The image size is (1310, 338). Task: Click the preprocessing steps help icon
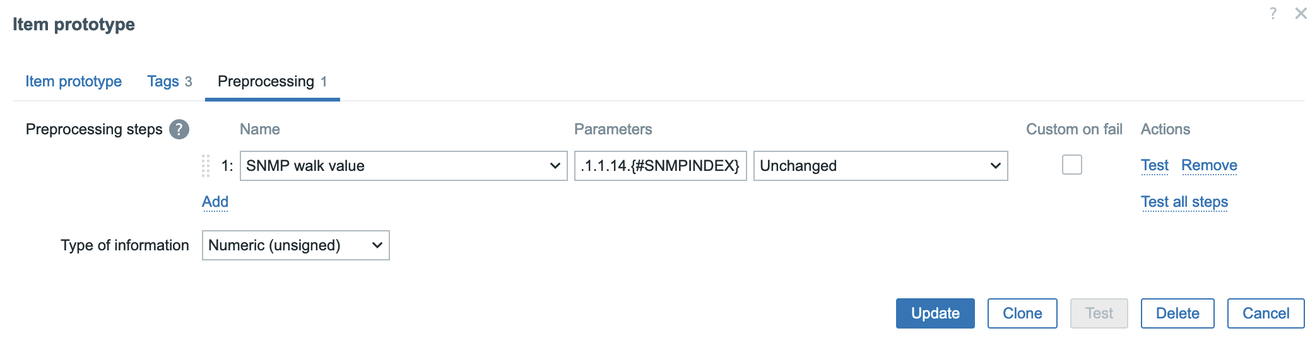pos(179,129)
